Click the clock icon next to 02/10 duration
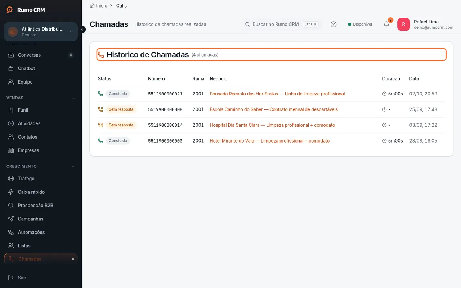This screenshot has height=288, width=461. 384,94
